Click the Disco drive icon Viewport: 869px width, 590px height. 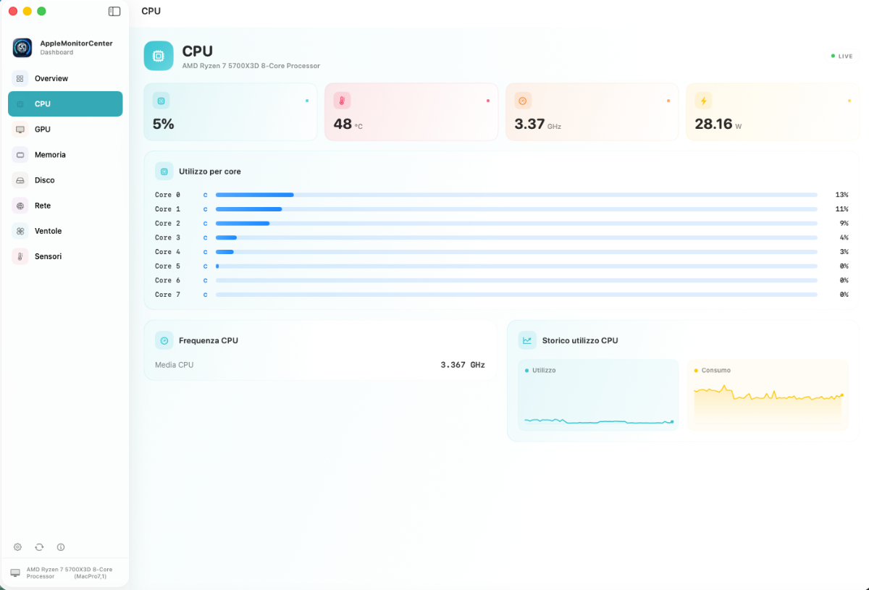click(20, 180)
